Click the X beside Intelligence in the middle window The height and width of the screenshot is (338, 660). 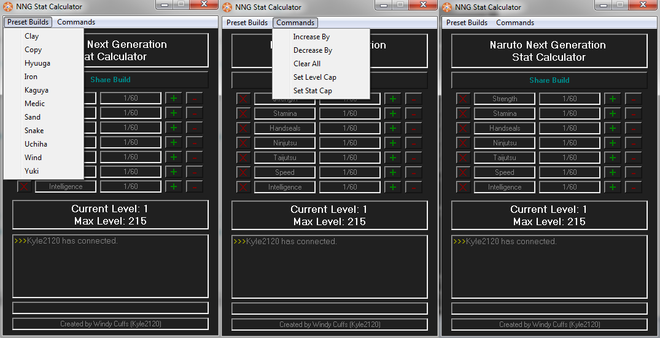click(x=243, y=187)
